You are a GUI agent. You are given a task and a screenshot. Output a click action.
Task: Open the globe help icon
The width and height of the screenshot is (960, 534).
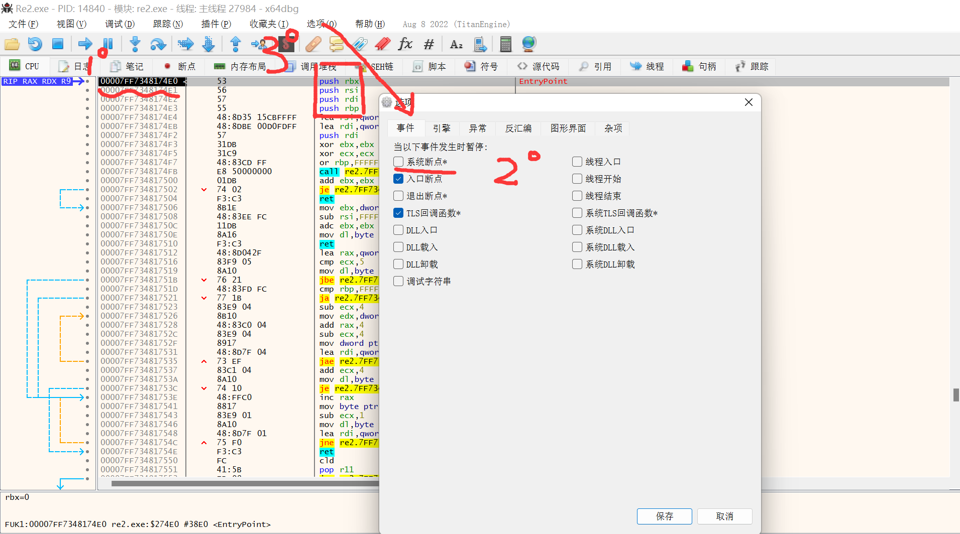tap(528, 44)
